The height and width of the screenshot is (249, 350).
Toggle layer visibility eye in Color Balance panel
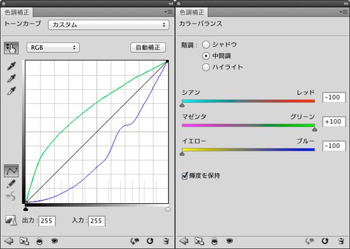click(x=229, y=241)
